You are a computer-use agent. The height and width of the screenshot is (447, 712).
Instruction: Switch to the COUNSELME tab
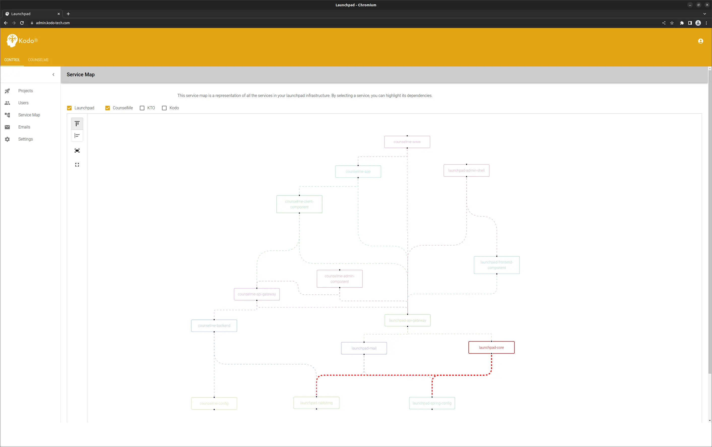38,60
